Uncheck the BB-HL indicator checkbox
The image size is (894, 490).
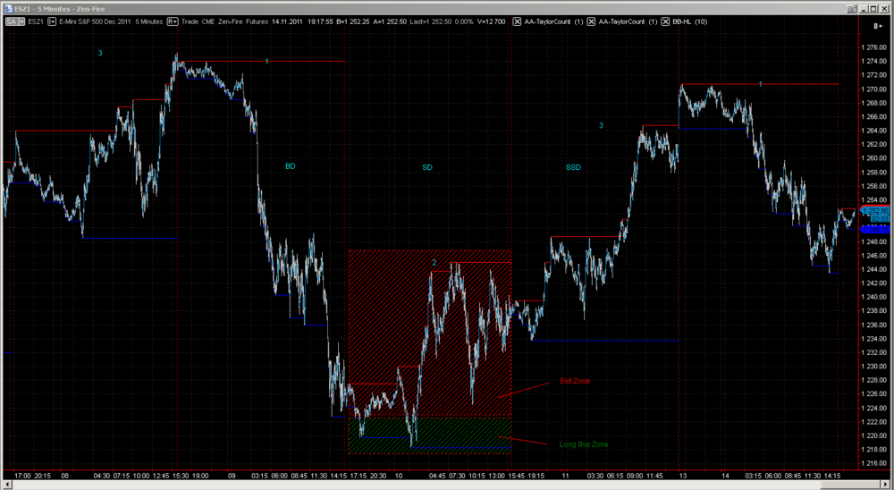[665, 21]
